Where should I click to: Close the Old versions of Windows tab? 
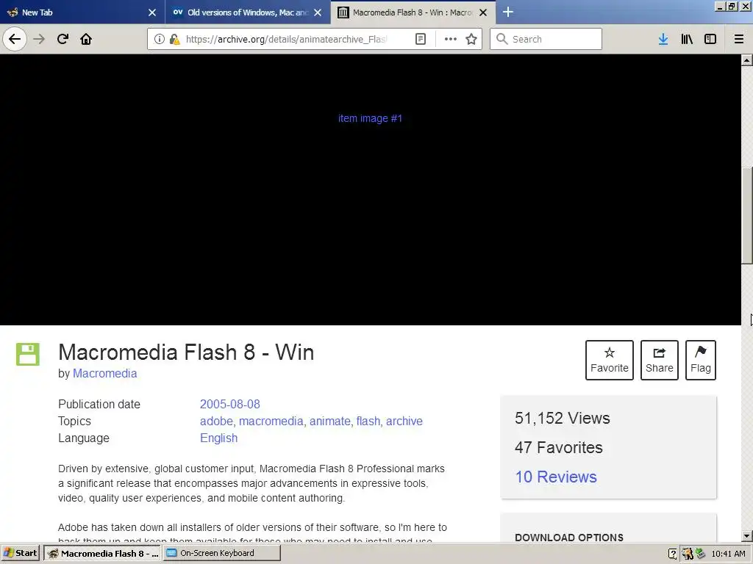(x=318, y=12)
